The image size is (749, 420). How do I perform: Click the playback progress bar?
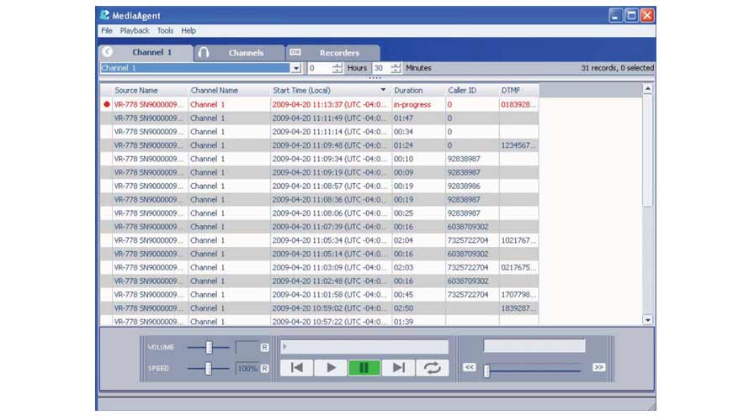click(364, 347)
